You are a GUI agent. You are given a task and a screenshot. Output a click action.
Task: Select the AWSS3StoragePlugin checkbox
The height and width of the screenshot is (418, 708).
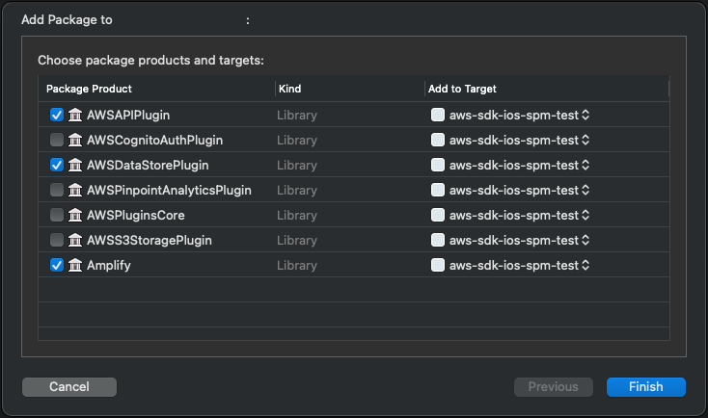coord(57,241)
